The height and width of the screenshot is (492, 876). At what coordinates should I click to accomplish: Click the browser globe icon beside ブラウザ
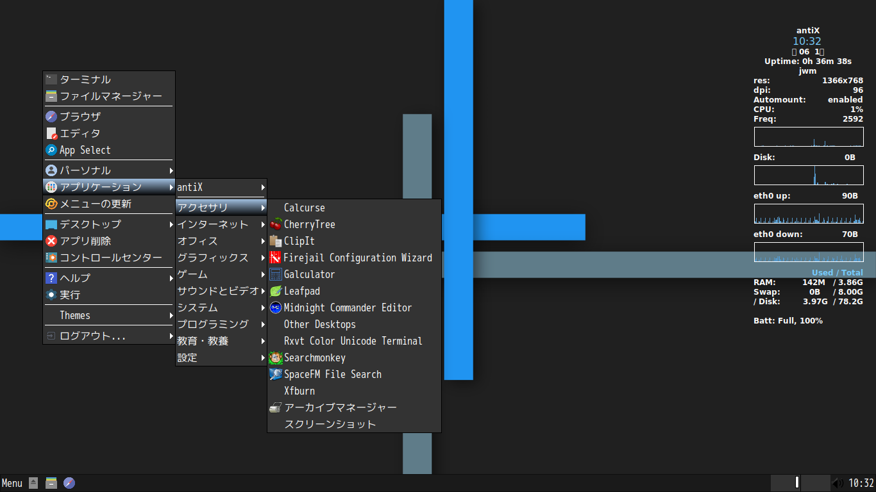51,117
